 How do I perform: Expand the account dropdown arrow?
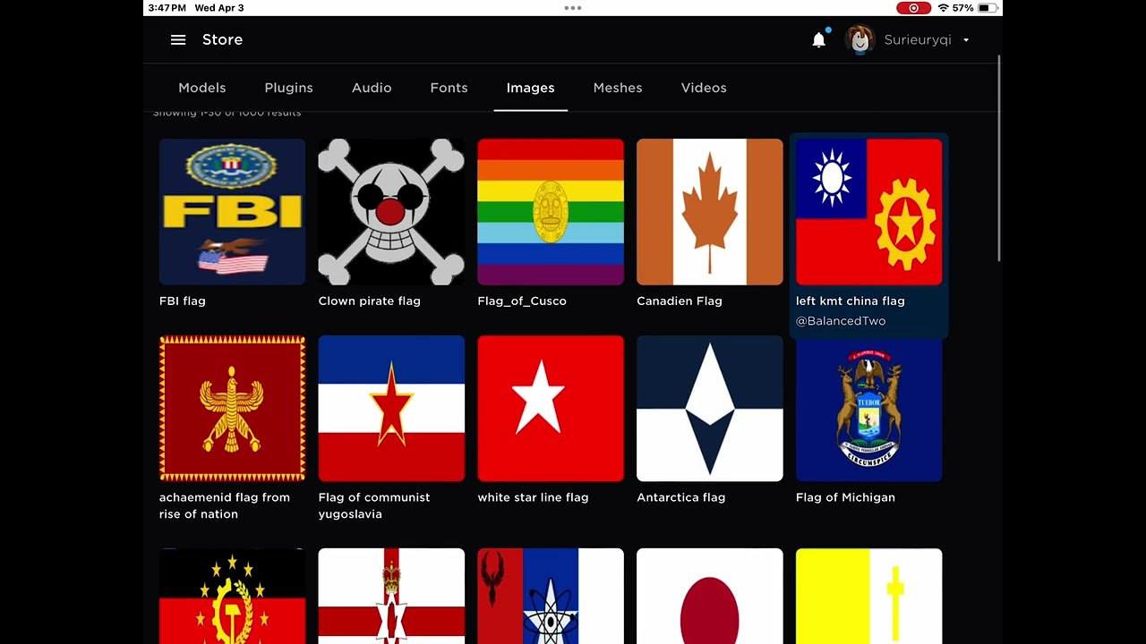pos(966,40)
